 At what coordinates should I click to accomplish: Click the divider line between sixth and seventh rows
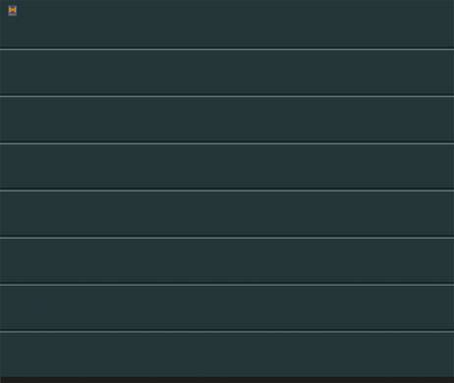[227, 285]
